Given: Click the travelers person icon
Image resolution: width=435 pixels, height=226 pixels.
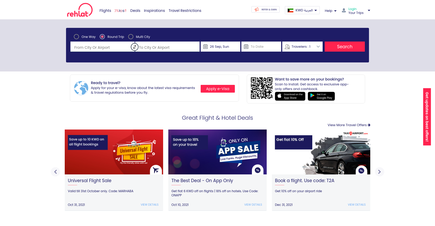Looking at the screenshot, I should [x=287, y=47].
